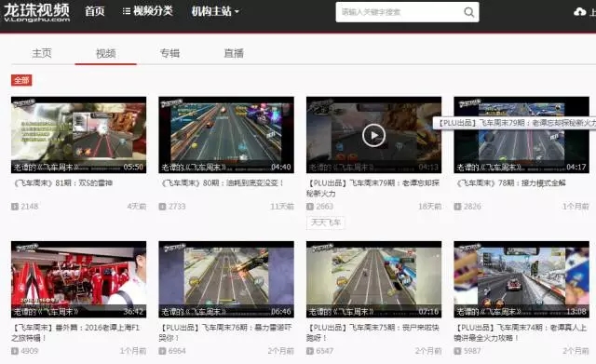Click the 飞车周末75期 title link
The width and height of the screenshot is (596, 364).
[x=372, y=332]
